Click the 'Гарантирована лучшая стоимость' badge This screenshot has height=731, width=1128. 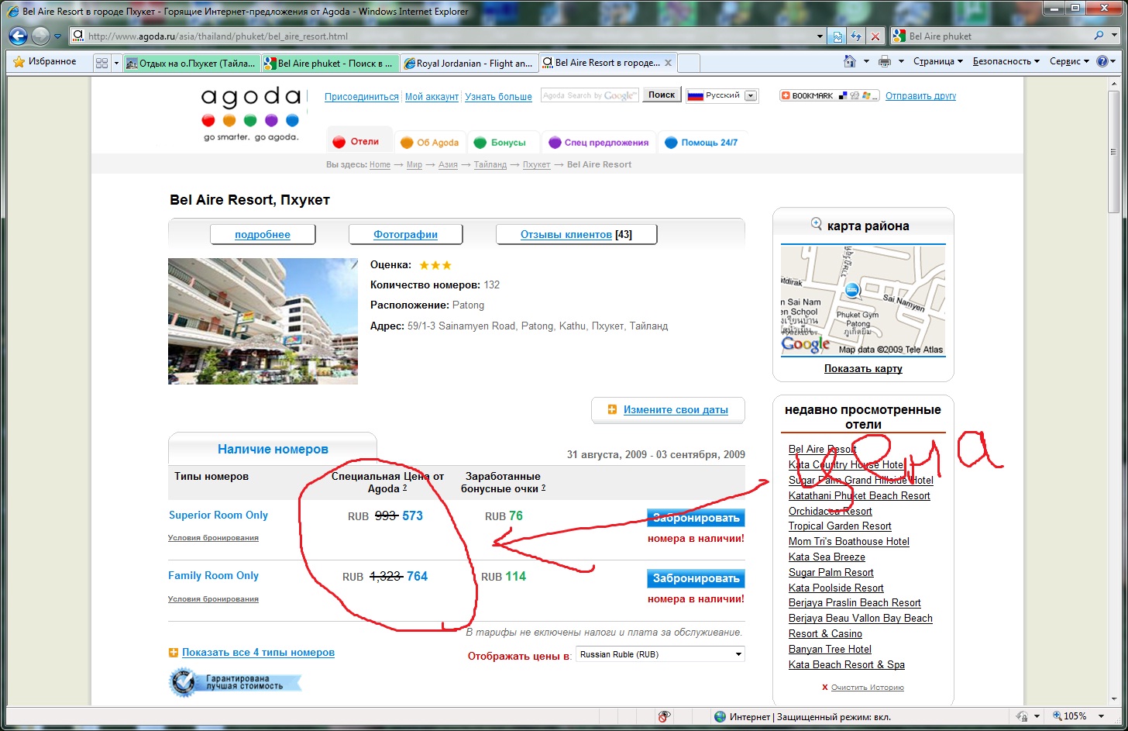click(236, 682)
